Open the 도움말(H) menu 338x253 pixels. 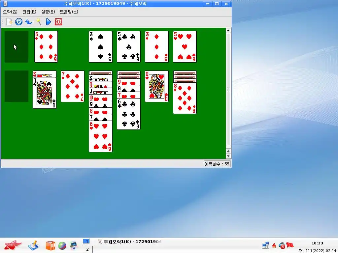[69, 12]
